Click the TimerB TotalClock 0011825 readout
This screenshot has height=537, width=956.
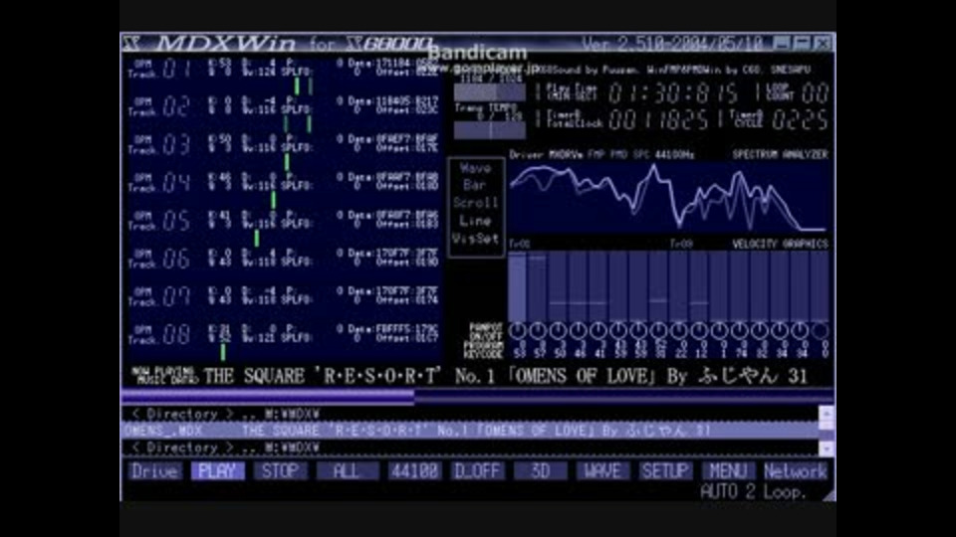coord(658,120)
